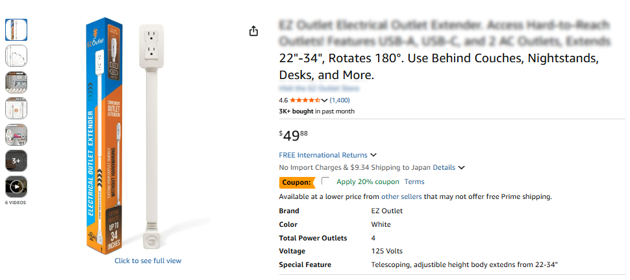
Task: Select the first product thumbnail
Action: point(16,29)
